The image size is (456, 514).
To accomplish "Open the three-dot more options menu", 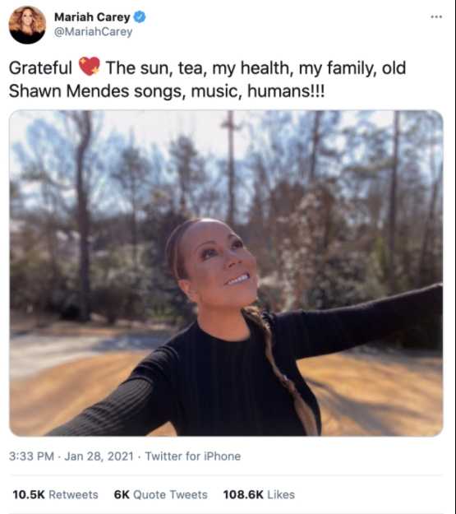I will tap(436, 16).
